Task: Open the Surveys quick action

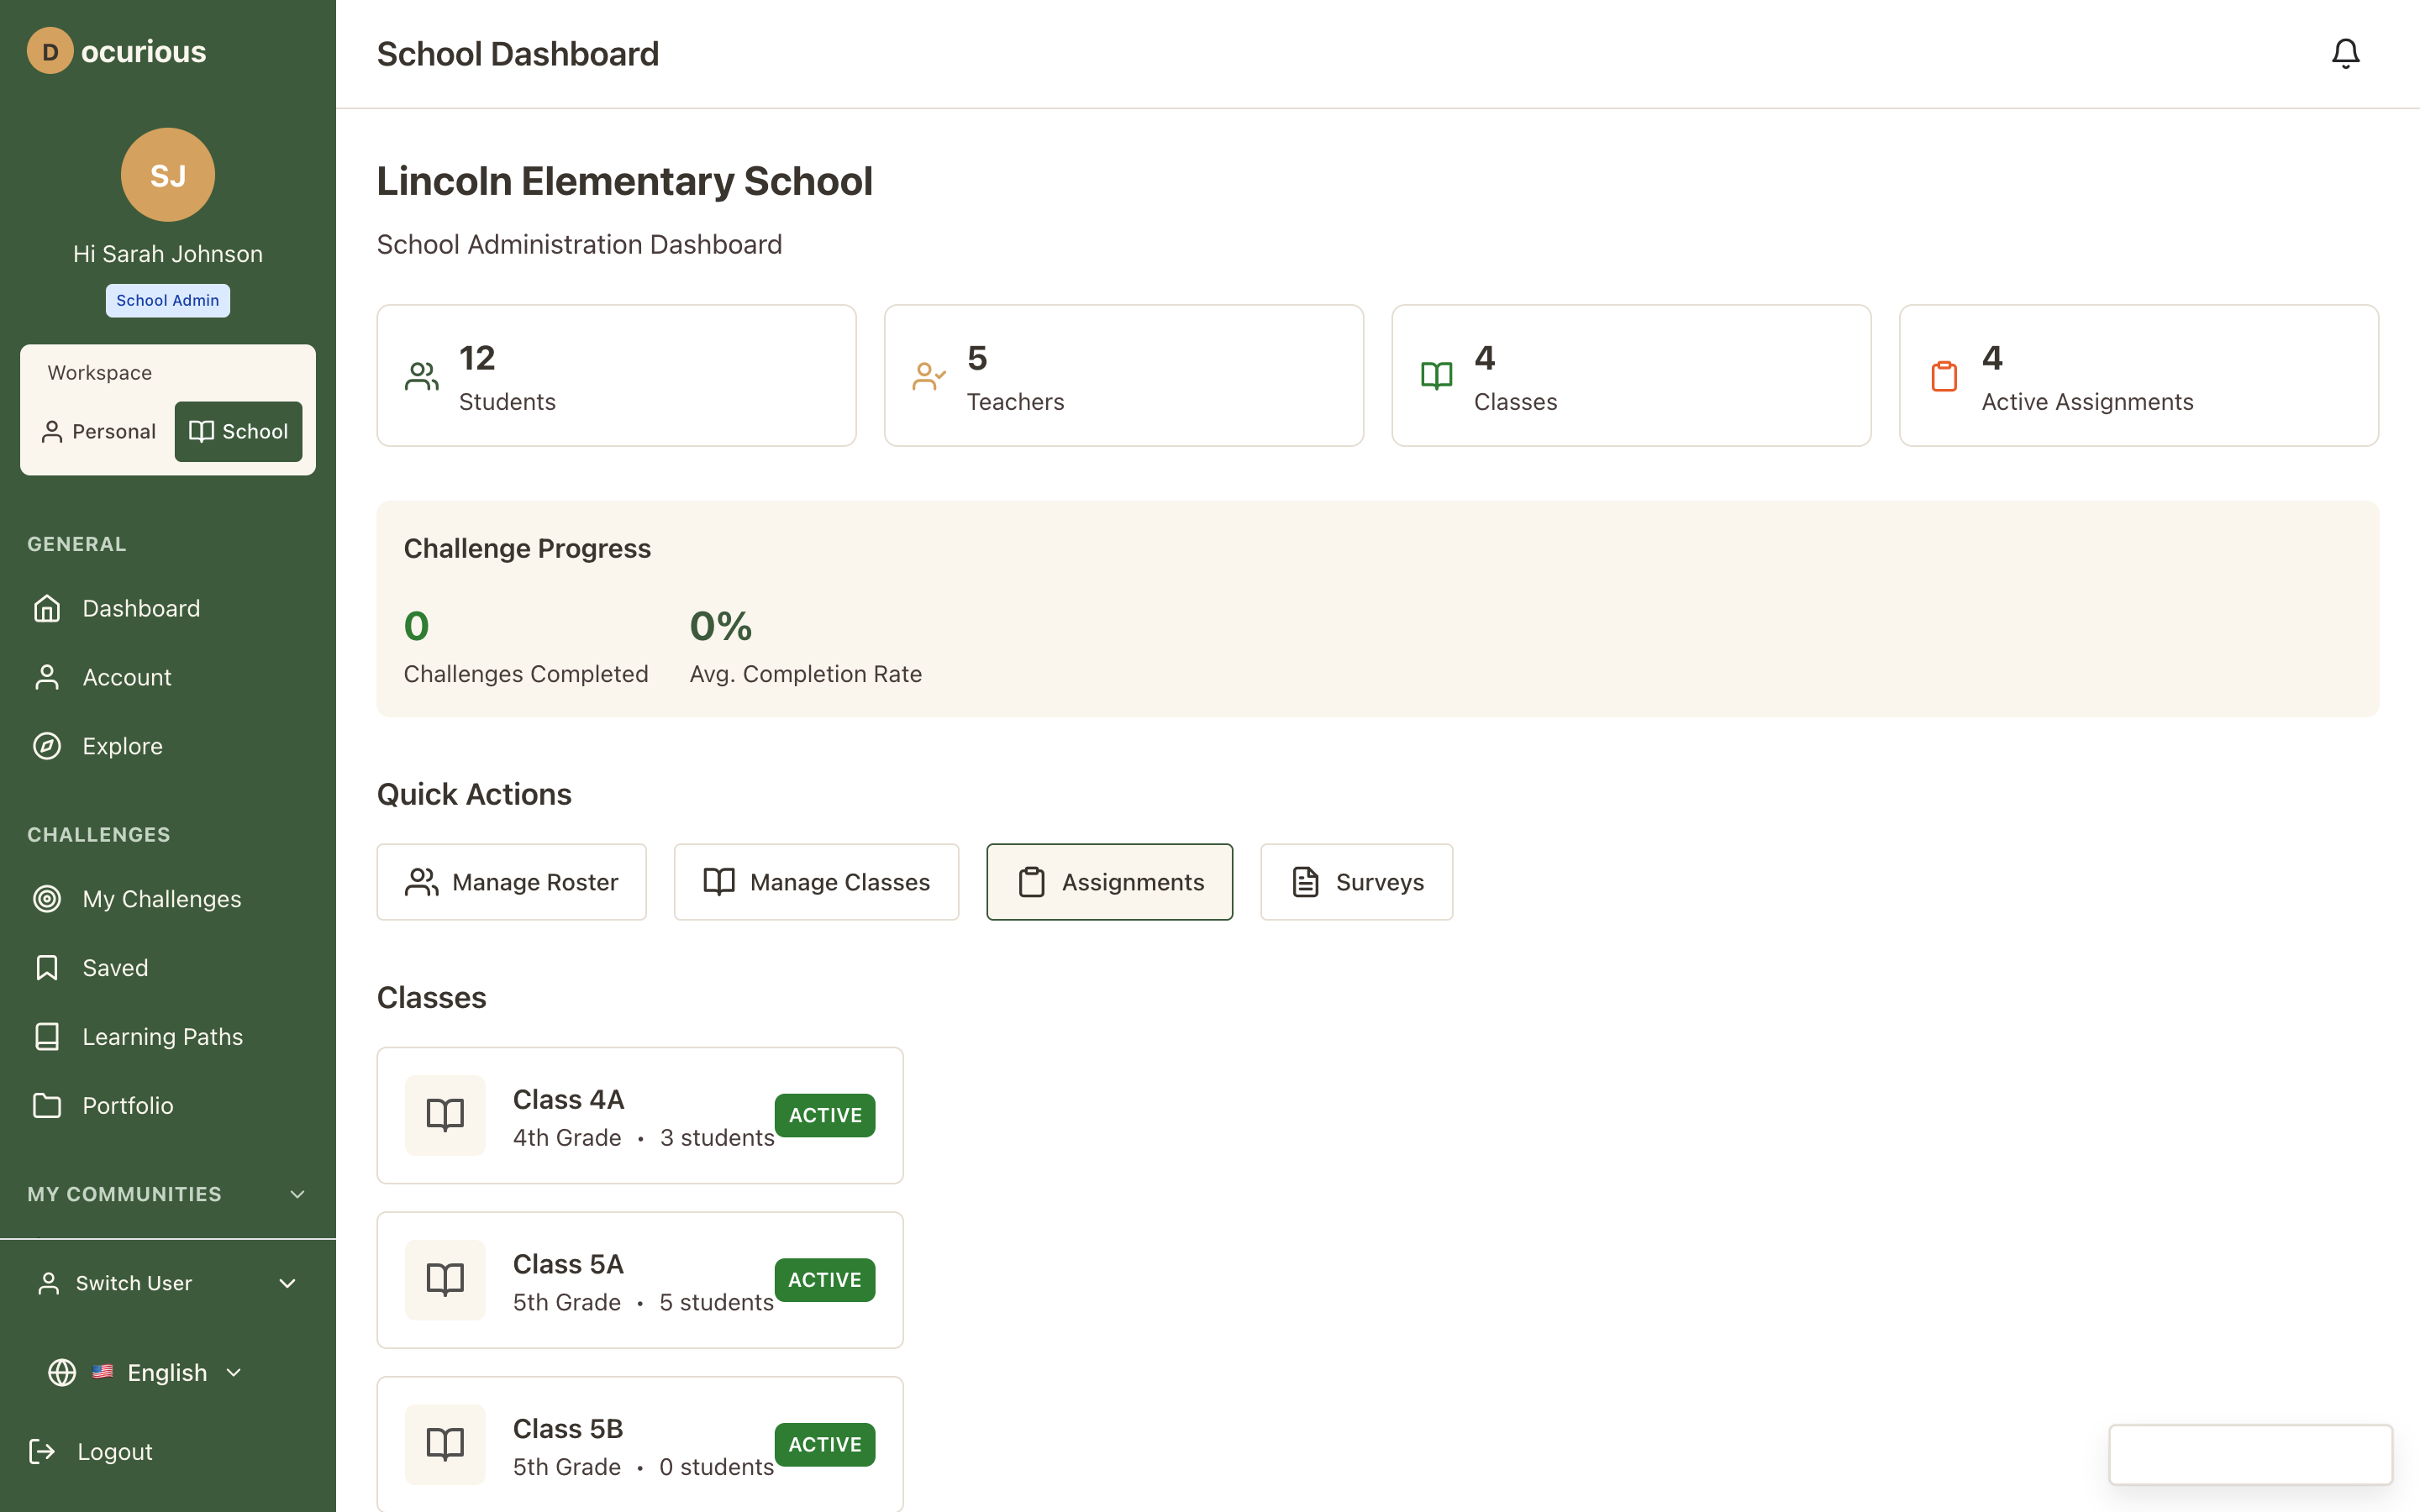Action: 1355,881
